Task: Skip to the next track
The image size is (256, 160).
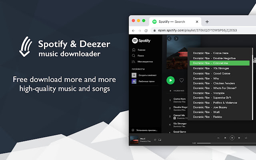Action: click(x=239, y=138)
